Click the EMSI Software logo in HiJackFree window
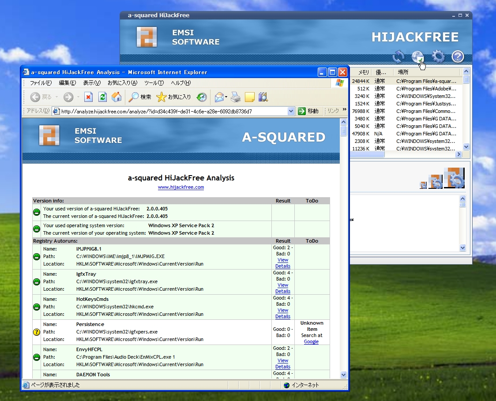496x401 pixels. coord(147,37)
